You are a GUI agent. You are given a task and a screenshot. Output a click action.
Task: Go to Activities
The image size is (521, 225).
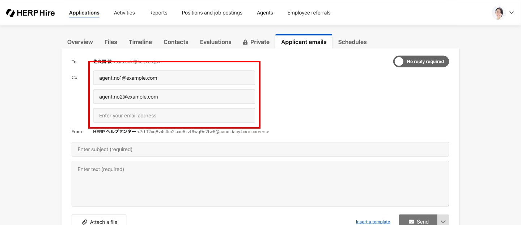(x=124, y=13)
